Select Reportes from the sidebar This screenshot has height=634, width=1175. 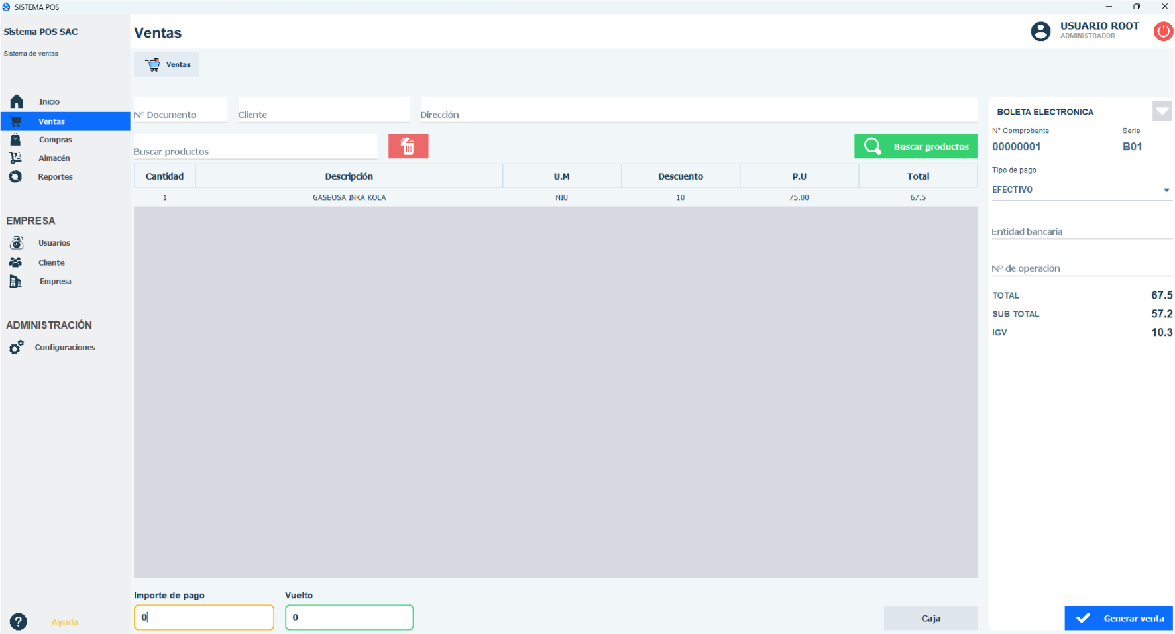56,177
